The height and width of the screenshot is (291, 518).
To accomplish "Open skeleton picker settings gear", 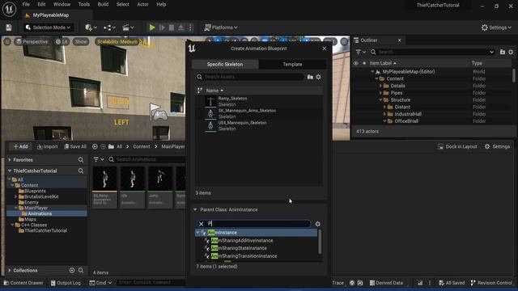I will tap(318, 77).
